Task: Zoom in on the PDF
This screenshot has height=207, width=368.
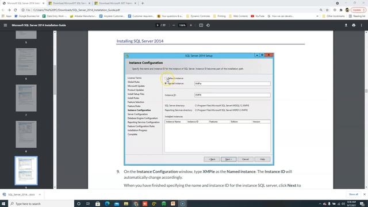Action: click(191, 25)
